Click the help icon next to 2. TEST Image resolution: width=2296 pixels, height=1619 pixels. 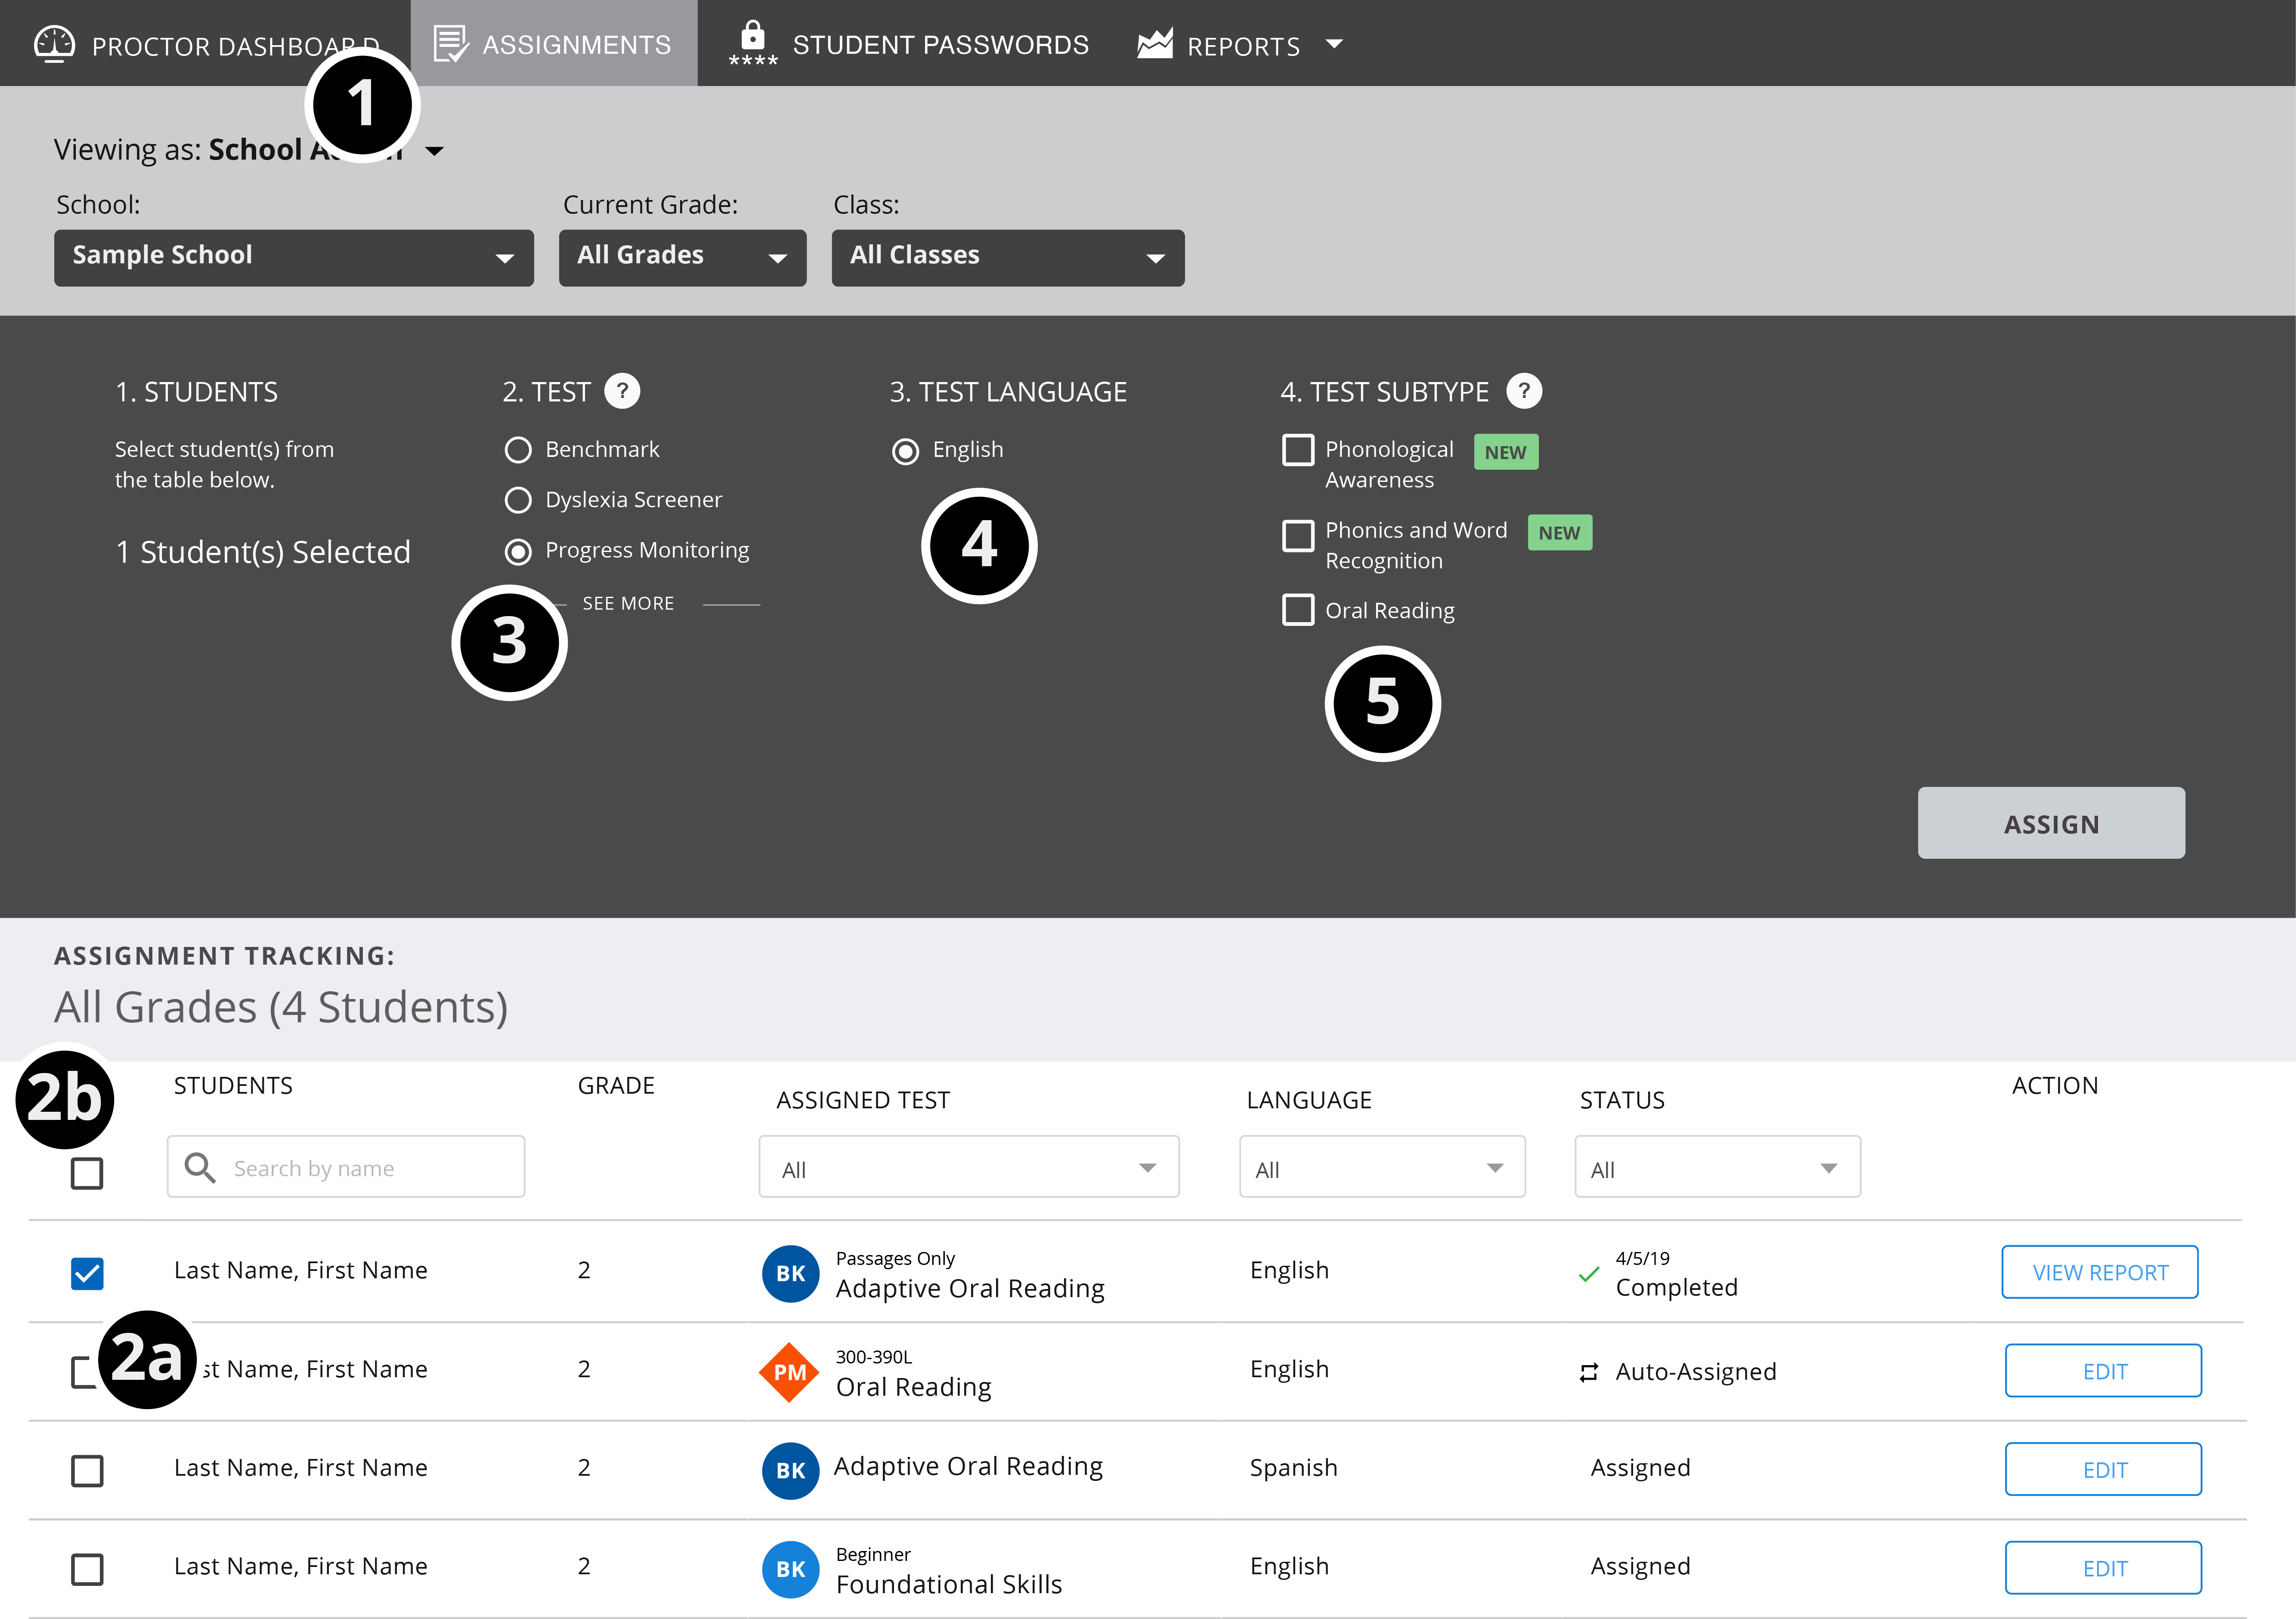(x=622, y=391)
